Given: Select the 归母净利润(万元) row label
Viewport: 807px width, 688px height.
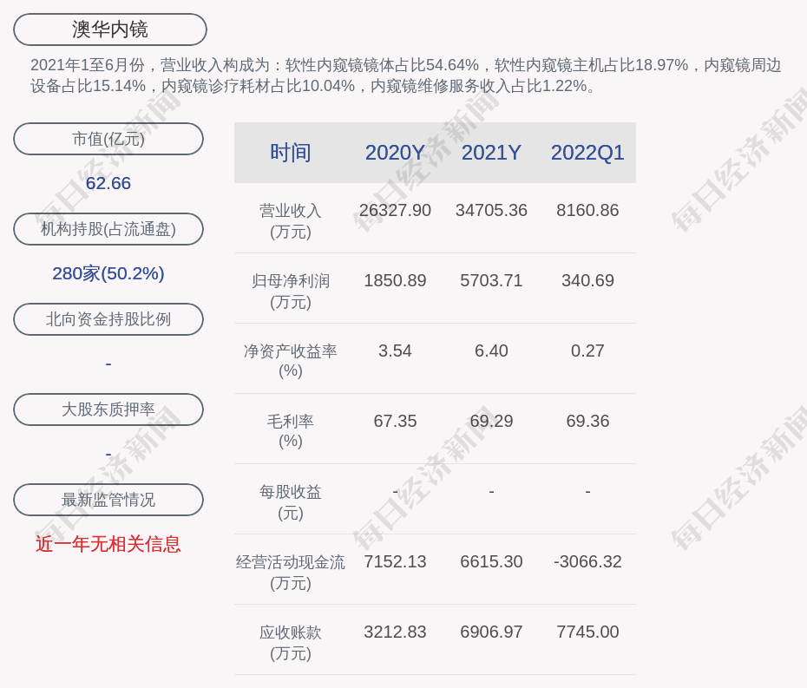Looking at the screenshot, I should [291, 292].
